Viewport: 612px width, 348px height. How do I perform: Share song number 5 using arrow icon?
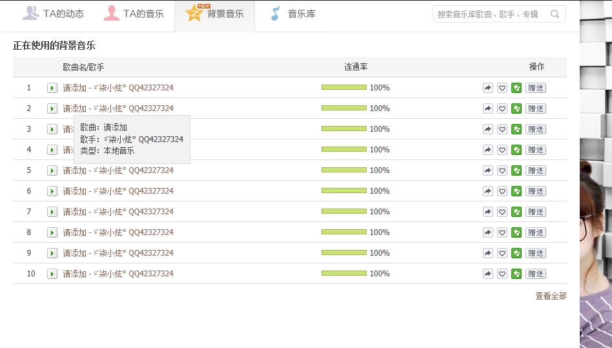pyautogui.click(x=488, y=170)
